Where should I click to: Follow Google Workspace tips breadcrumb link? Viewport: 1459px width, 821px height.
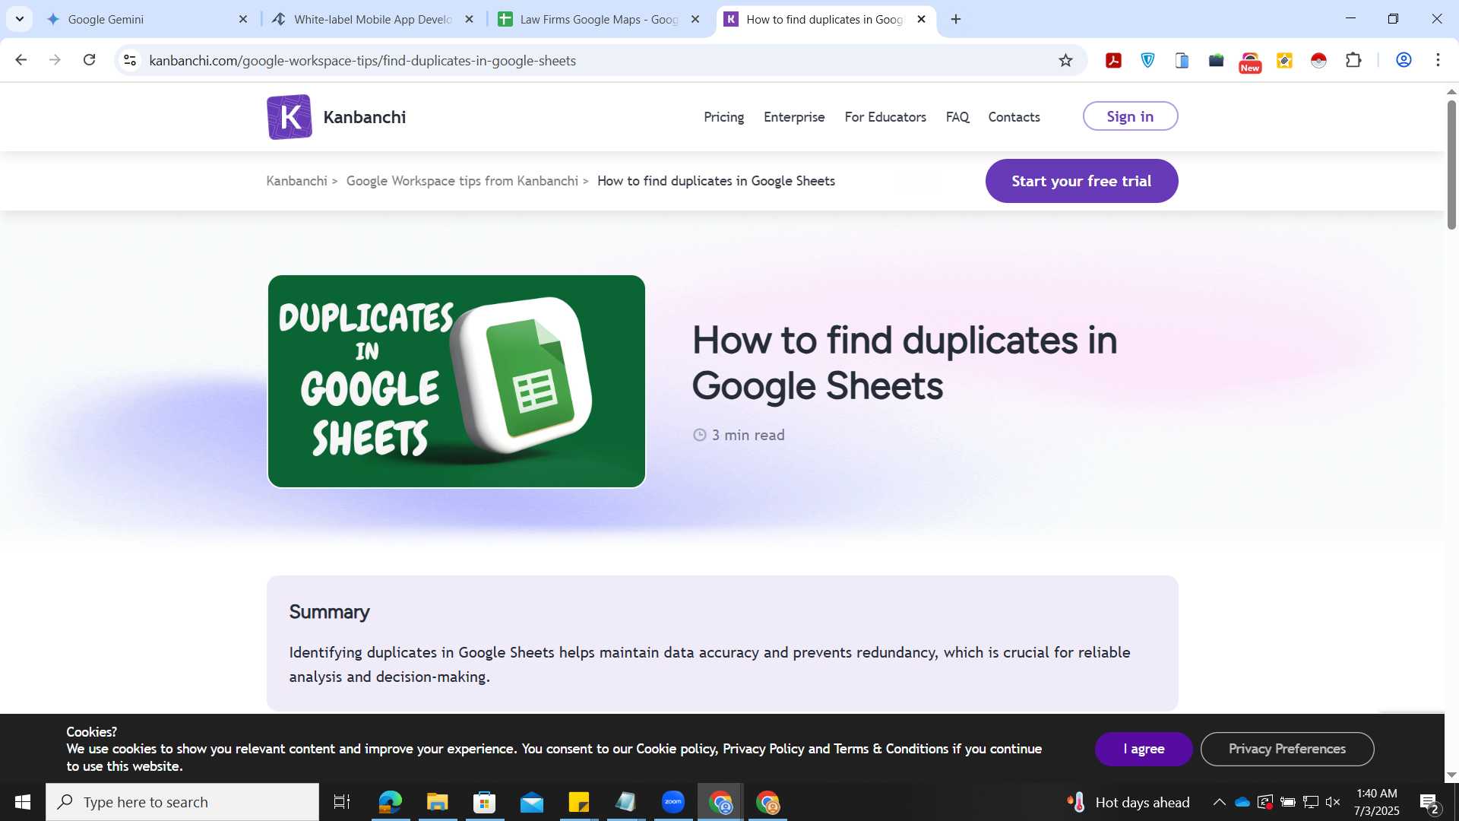click(462, 181)
